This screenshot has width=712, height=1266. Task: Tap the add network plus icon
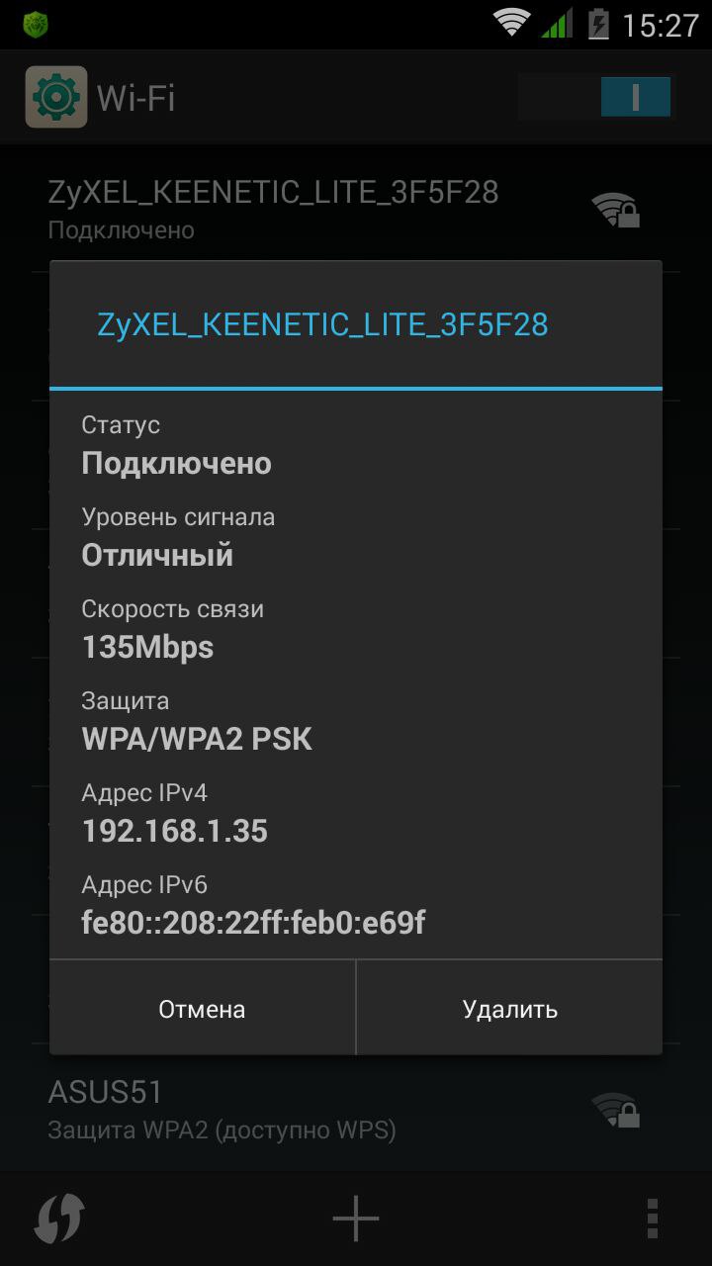[x=356, y=1220]
